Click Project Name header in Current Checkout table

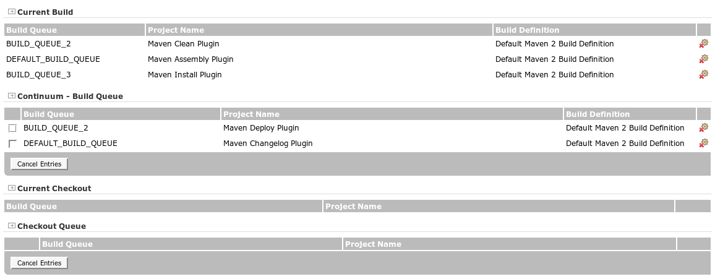pyautogui.click(x=353, y=207)
